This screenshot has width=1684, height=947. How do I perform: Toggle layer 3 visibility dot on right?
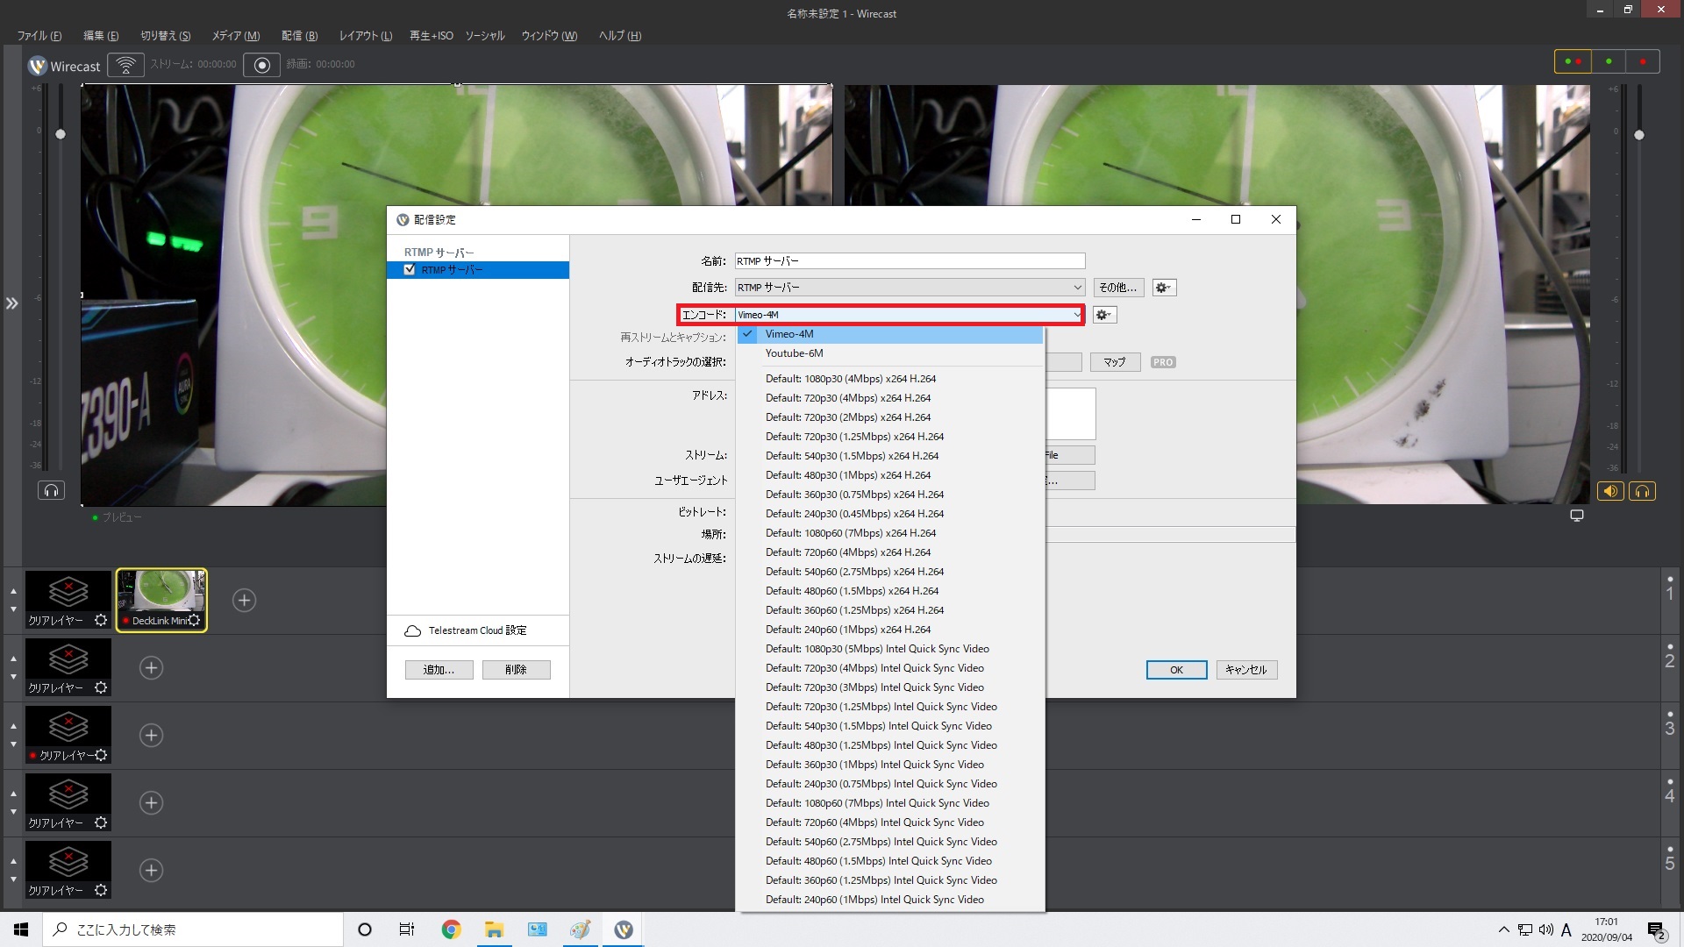(x=1670, y=715)
